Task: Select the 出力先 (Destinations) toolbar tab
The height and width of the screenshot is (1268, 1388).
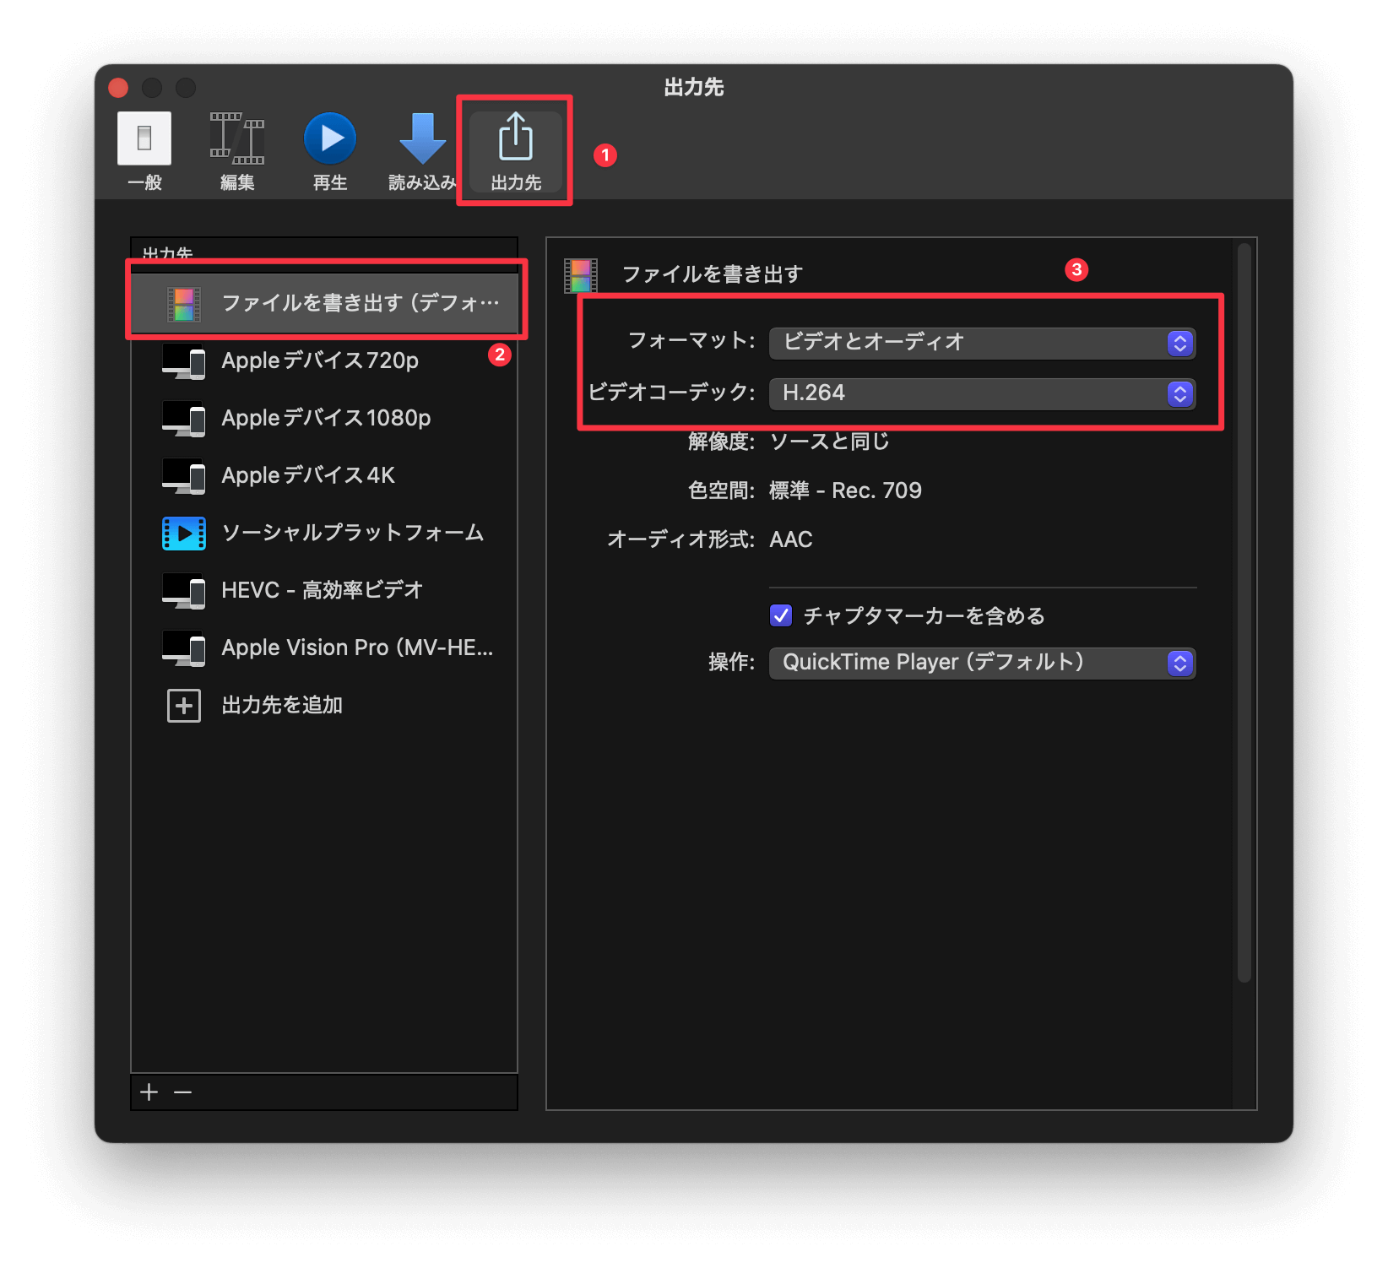Action: (x=516, y=152)
